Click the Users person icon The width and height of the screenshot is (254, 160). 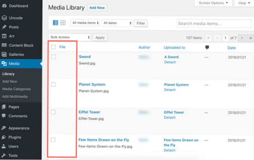(4, 146)
